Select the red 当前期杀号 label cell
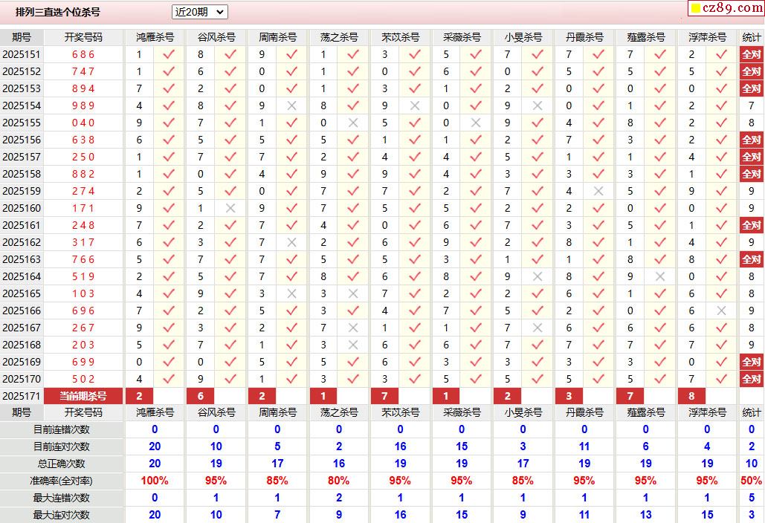 coord(83,396)
